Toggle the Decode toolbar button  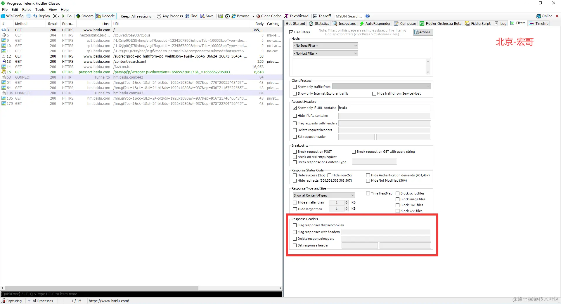click(106, 16)
